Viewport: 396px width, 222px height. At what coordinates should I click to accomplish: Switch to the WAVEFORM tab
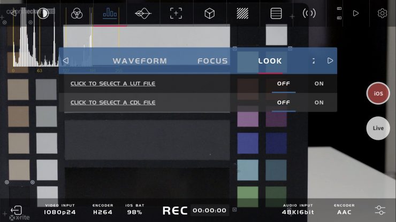(140, 61)
